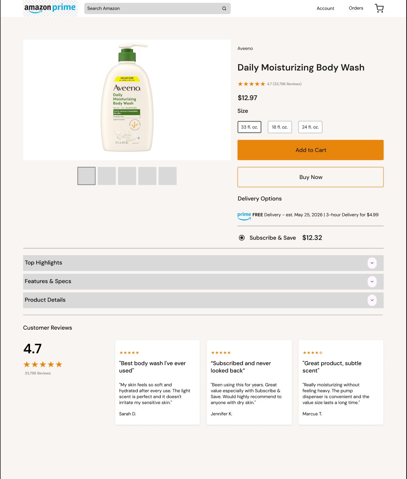Image resolution: width=407 pixels, height=479 pixels.
Task: Click the large 4.7 rating number
Action: [33, 348]
